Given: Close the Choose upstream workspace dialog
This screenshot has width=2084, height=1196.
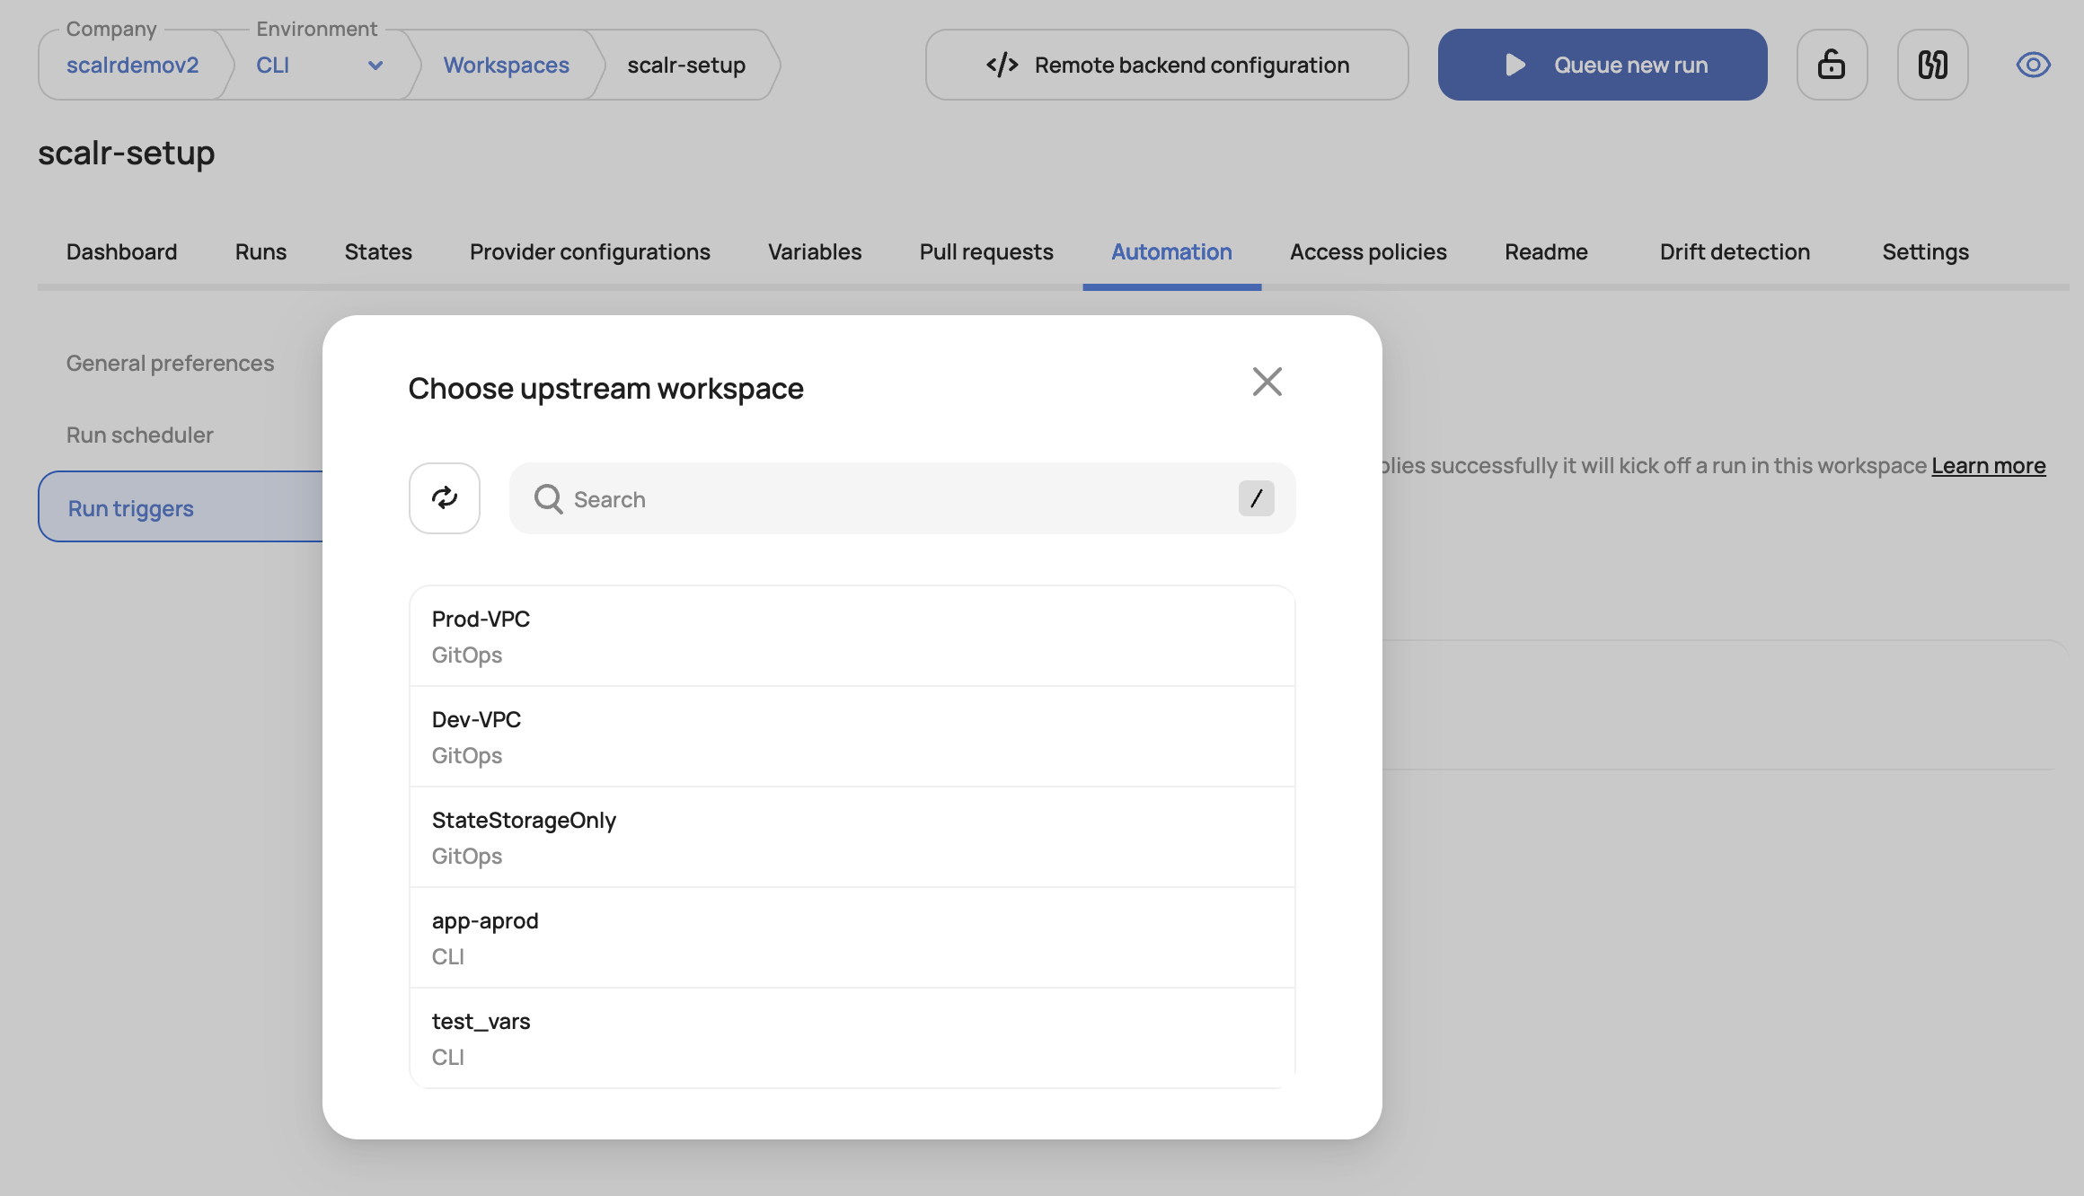Looking at the screenshot, I should [x=1267, y=382].
